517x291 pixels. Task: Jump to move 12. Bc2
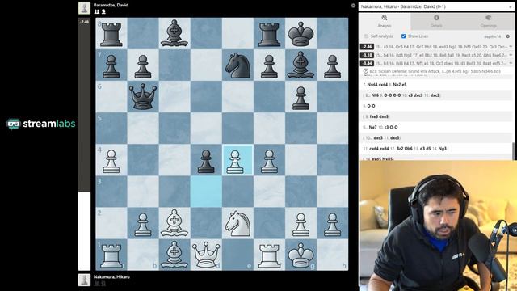[x=400, y=149]
